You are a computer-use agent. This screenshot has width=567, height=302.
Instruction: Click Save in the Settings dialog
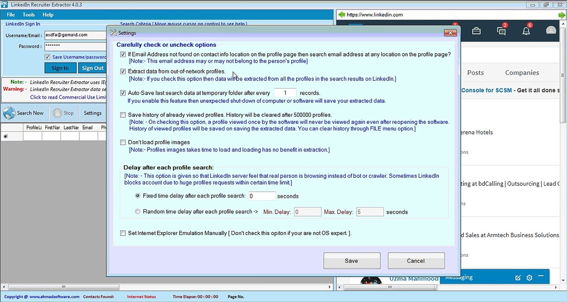(x=352, y=260)
